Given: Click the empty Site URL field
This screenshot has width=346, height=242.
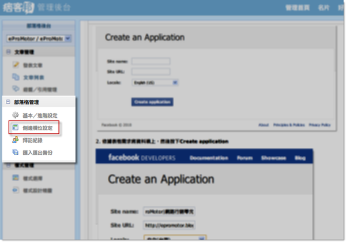Looking at the screenshot, I should (151, 72).
